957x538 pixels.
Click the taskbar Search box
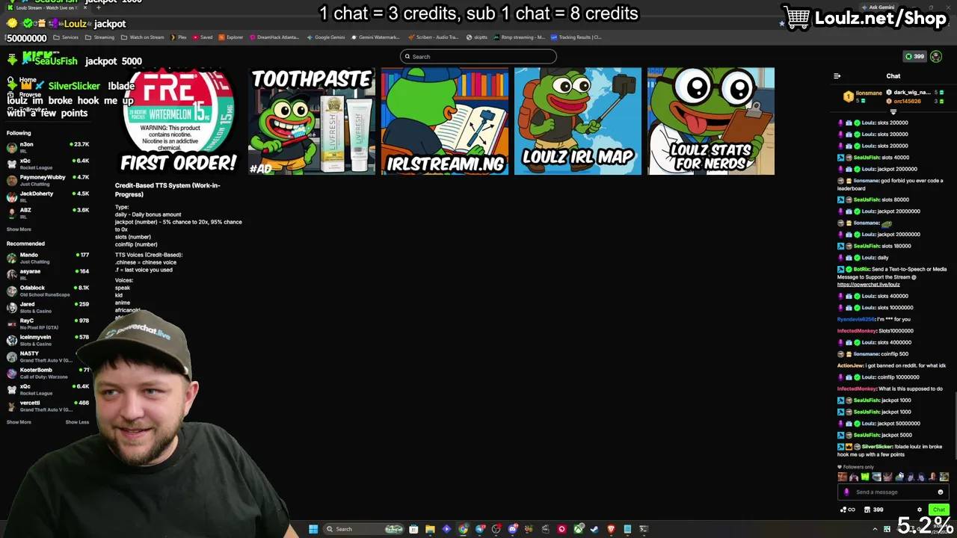[x=364, y=529]
